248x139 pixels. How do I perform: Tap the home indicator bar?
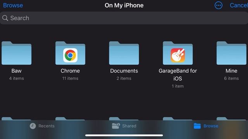124,135
